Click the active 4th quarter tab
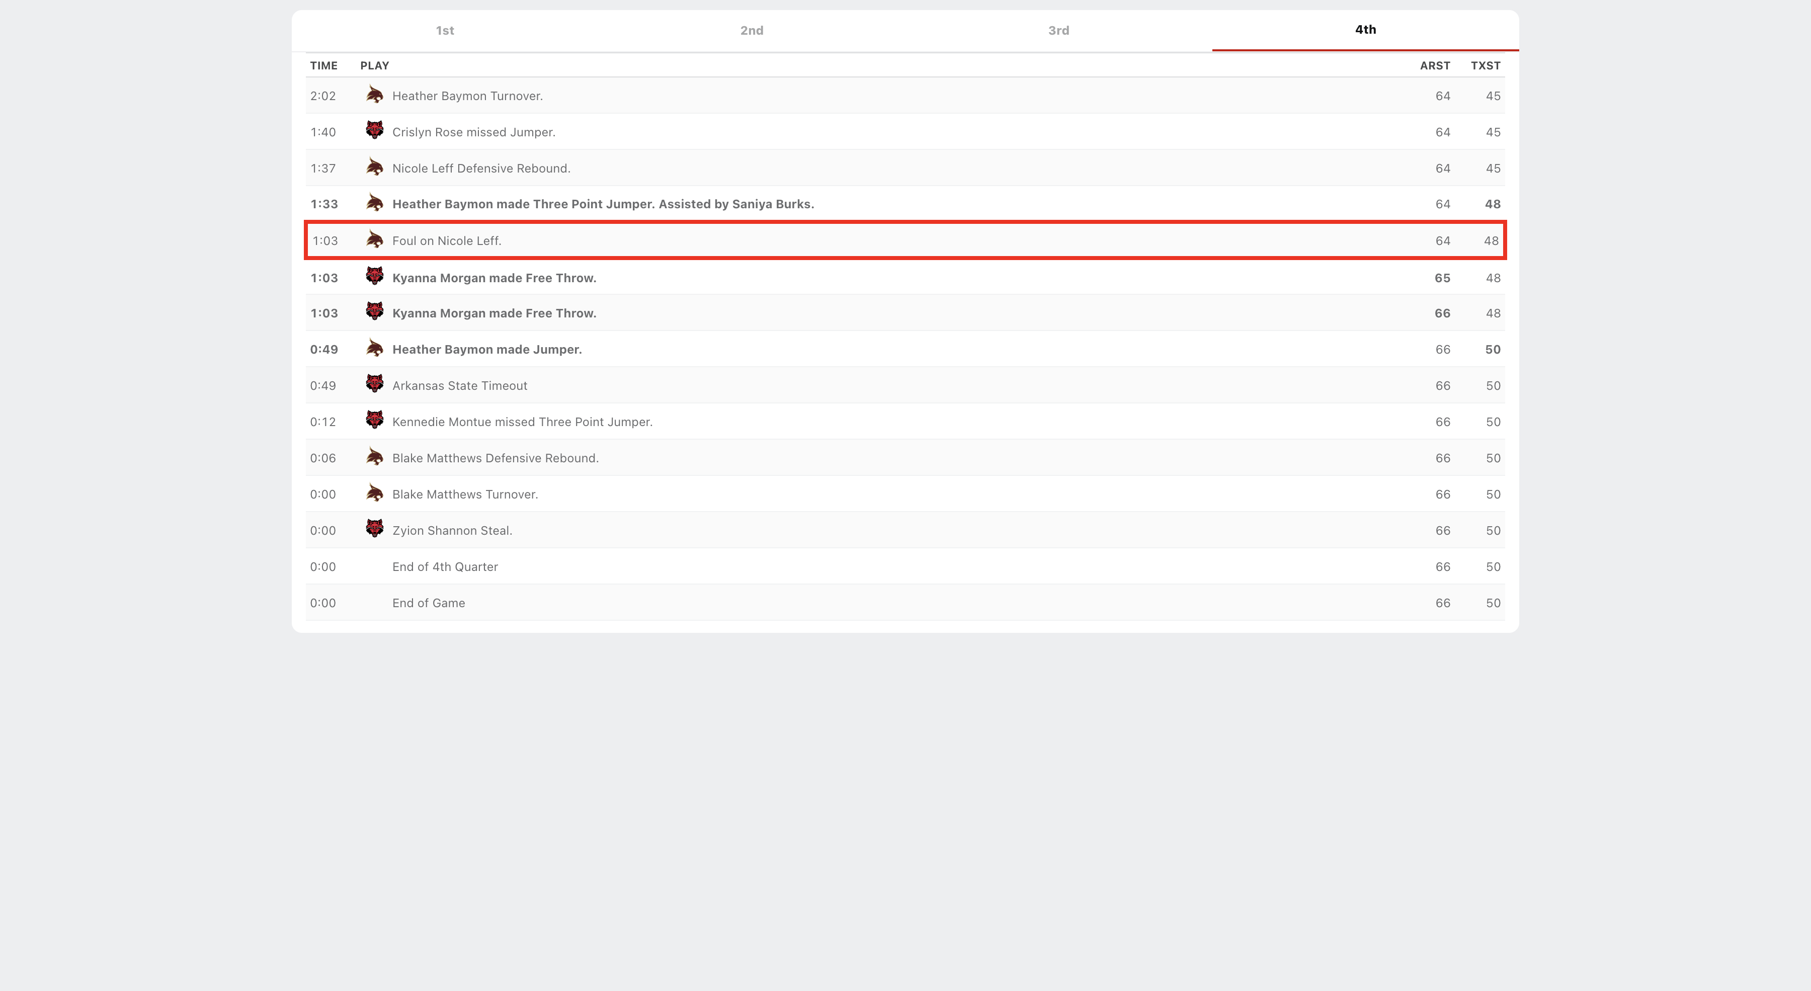 pyautogui.click(x=1365, y=30)
